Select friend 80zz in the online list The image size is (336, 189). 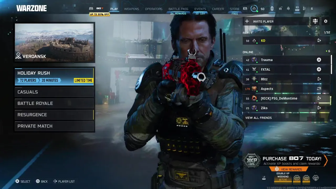[x=286, y=79]
